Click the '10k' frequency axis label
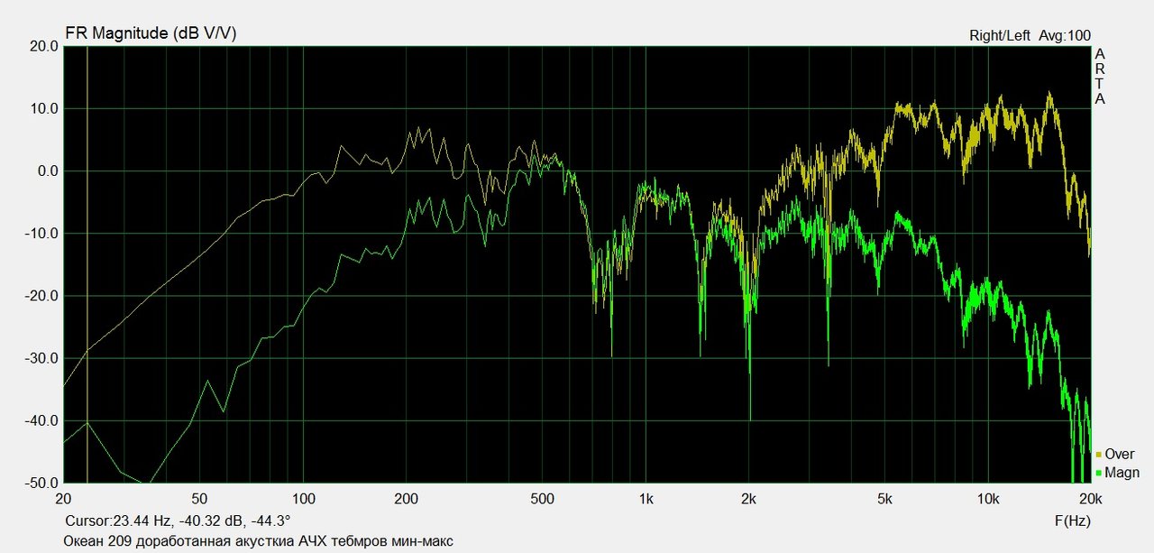 tap(988, 499)
